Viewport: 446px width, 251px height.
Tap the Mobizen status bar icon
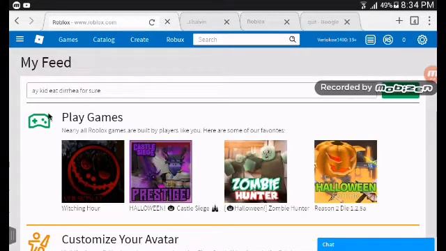17,5
